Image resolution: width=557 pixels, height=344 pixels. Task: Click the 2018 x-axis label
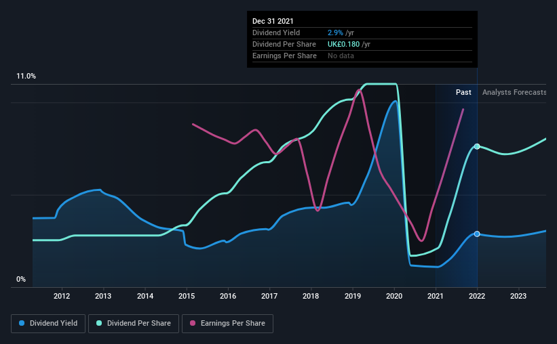(311, 296)
